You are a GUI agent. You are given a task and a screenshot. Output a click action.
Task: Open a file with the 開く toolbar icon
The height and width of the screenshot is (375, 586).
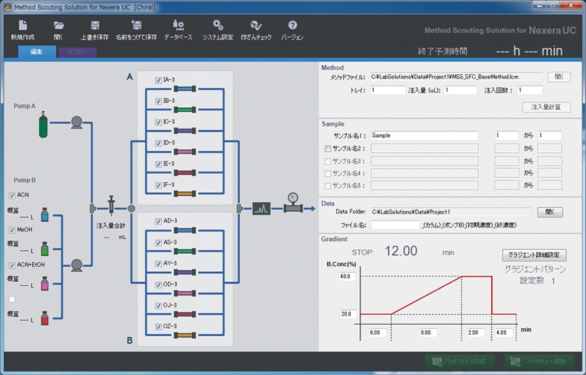coord(59,25)
